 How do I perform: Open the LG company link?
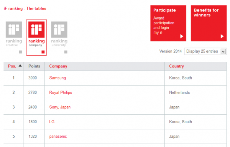52,122
